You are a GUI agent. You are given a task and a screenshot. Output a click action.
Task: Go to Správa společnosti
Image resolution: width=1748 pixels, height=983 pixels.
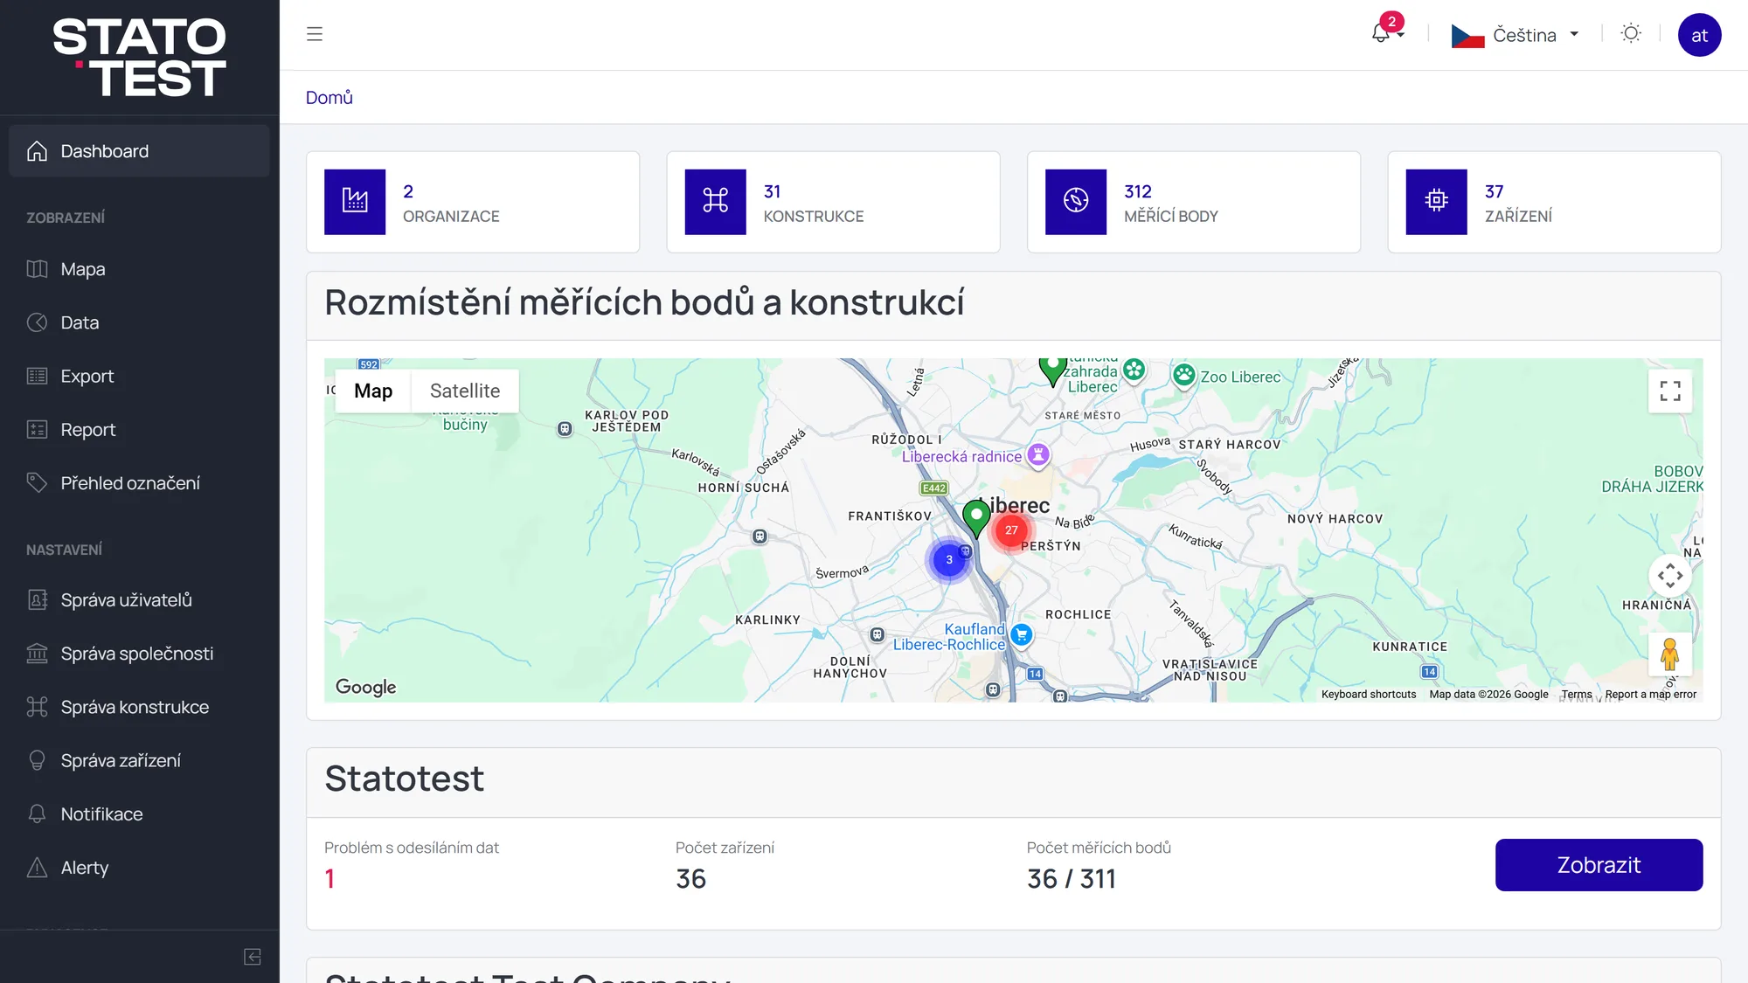click(139, 654)
